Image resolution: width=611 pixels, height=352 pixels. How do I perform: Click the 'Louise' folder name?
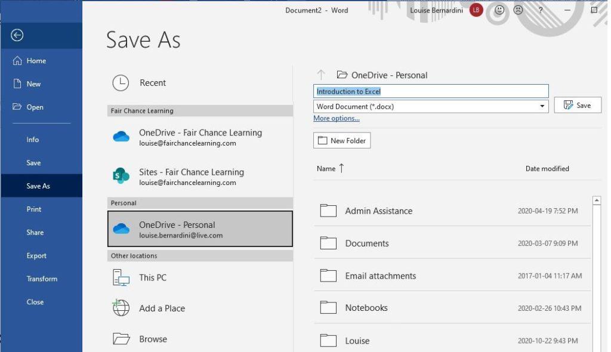[357, 341]
